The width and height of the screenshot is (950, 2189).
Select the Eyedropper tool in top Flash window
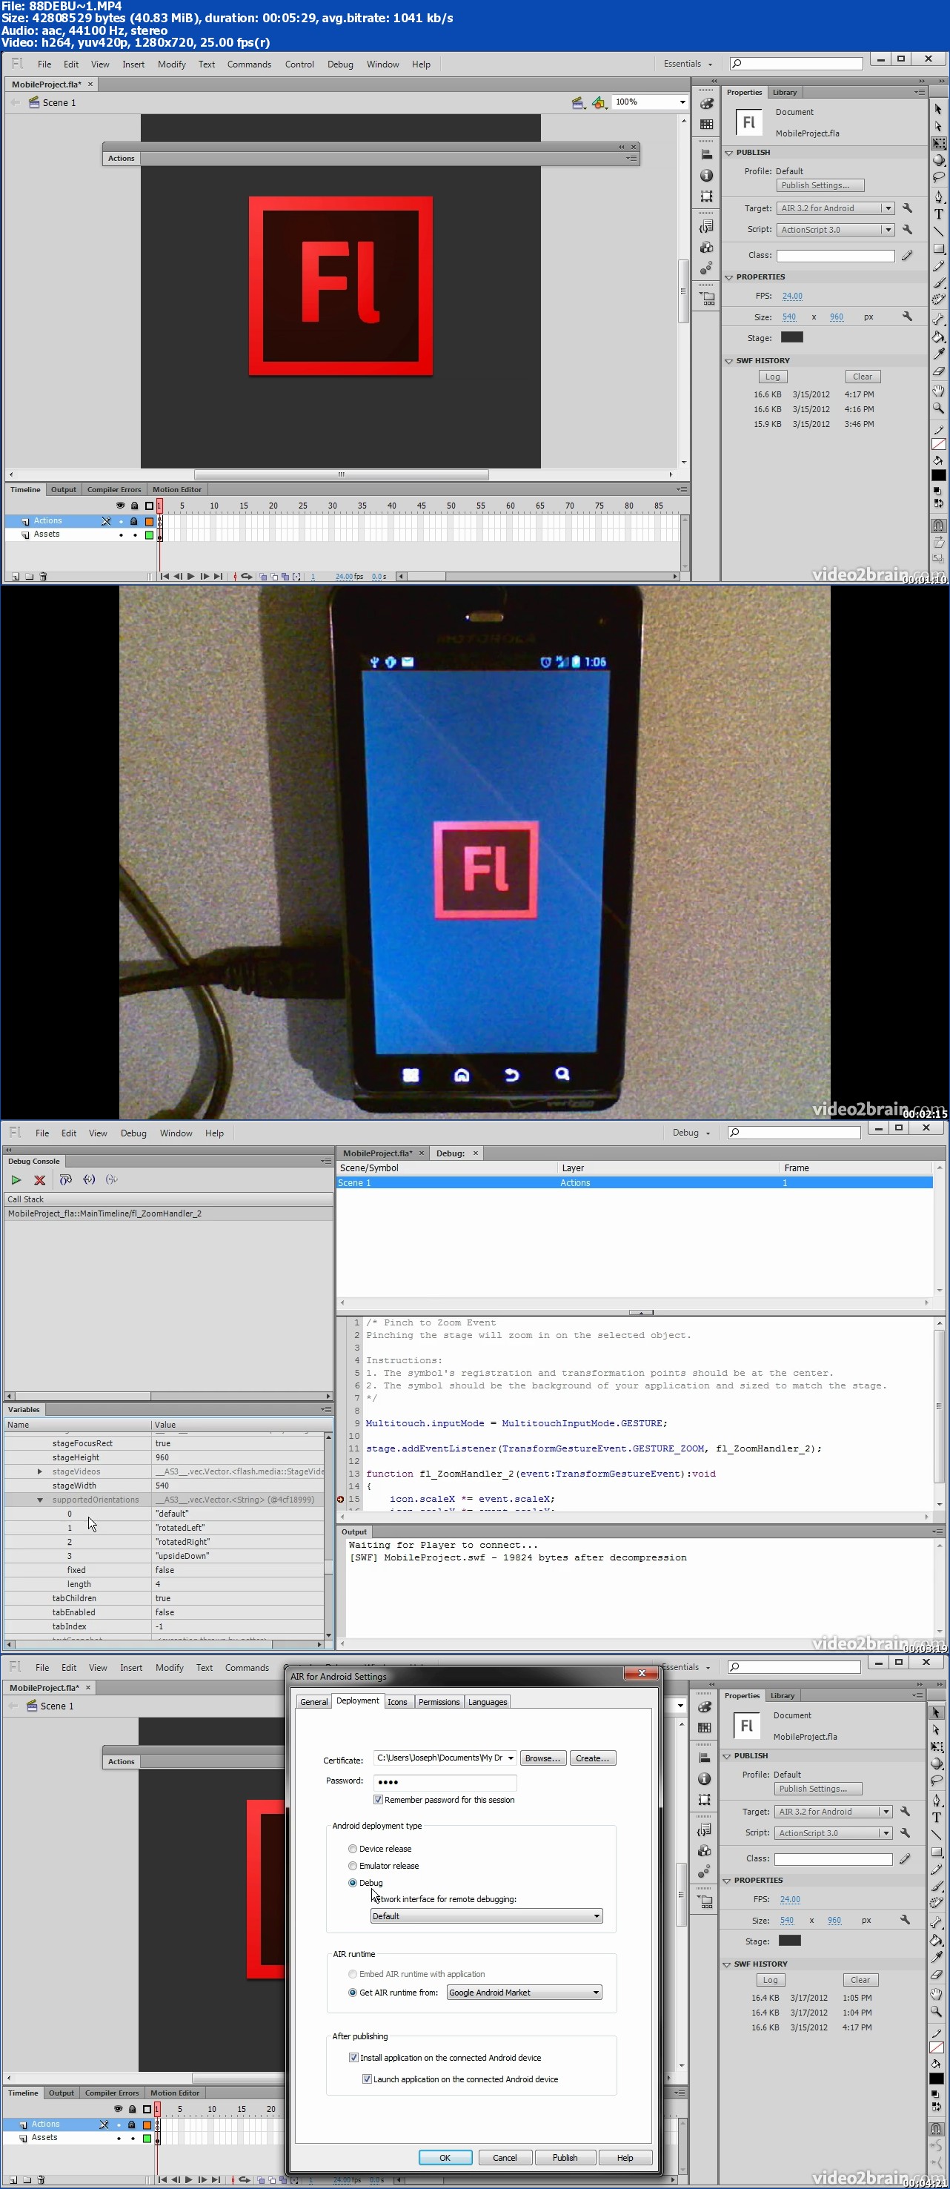(x=938, y=354)
